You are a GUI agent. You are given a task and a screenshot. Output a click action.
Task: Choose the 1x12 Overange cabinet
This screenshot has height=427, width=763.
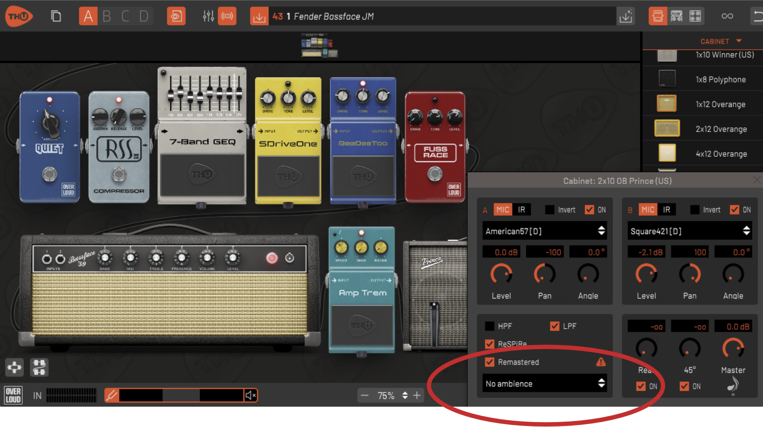pyautogui.click(x=703, y=104)
